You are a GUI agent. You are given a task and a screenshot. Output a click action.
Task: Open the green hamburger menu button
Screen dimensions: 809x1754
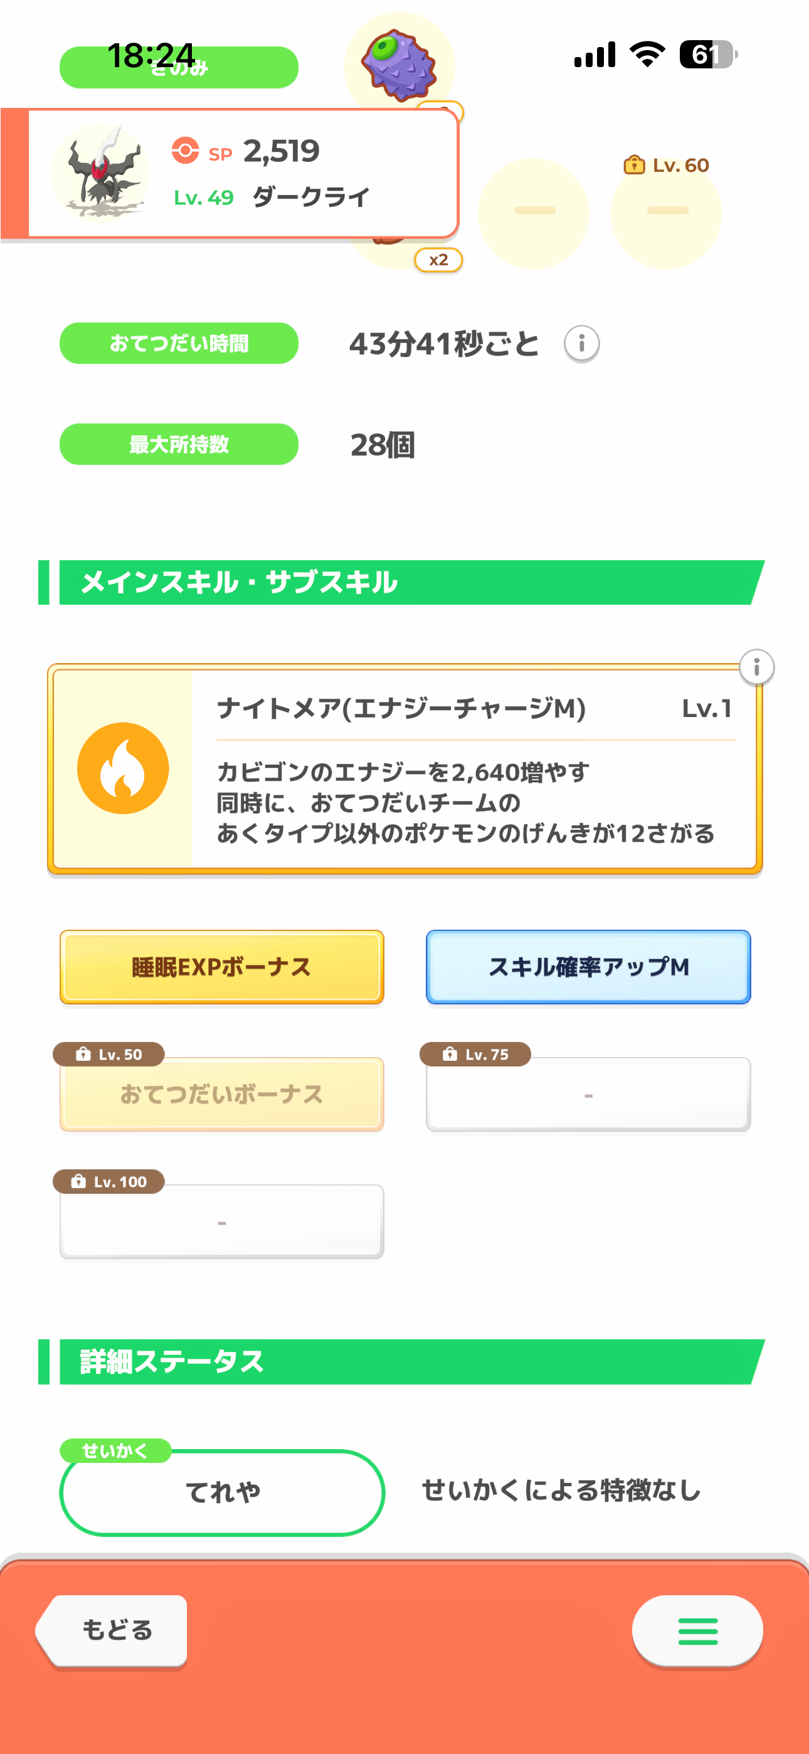(697, 1631)
